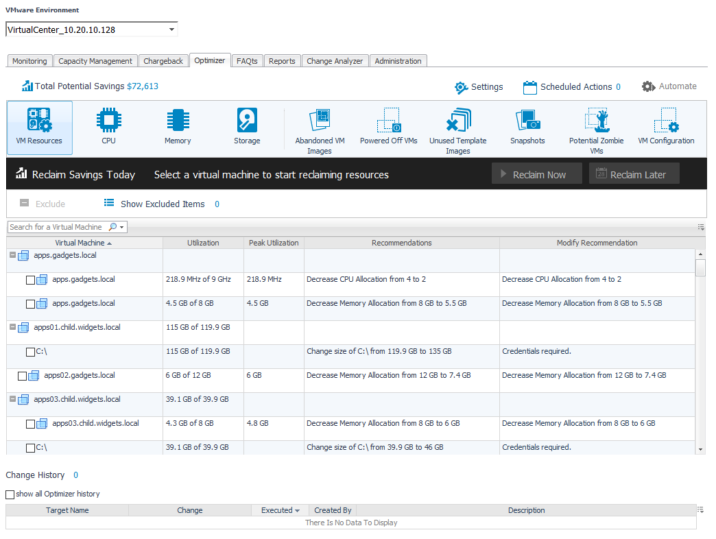
Task: Select the Memory optimizer category
Action: click(178, 128)
